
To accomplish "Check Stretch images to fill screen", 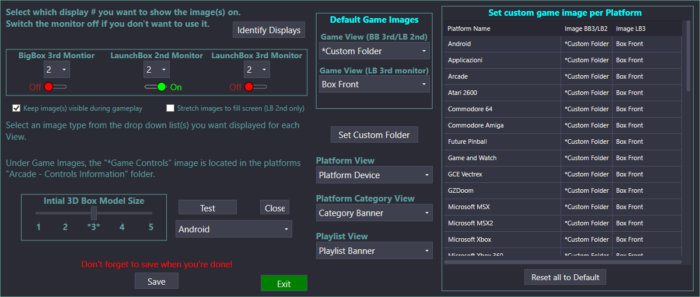I will tap(170, 108).
